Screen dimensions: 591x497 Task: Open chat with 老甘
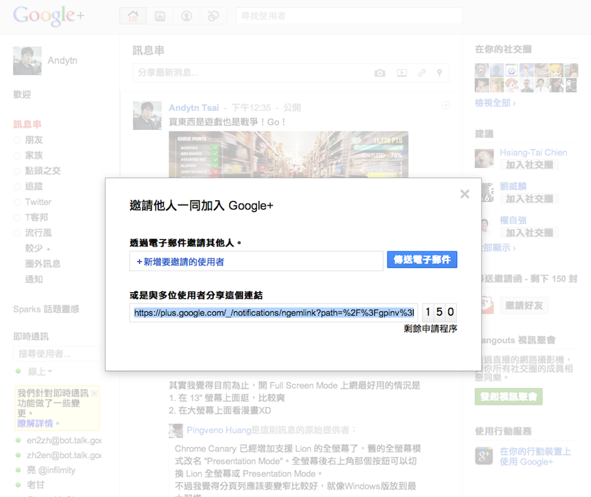(x=35, y=485)
